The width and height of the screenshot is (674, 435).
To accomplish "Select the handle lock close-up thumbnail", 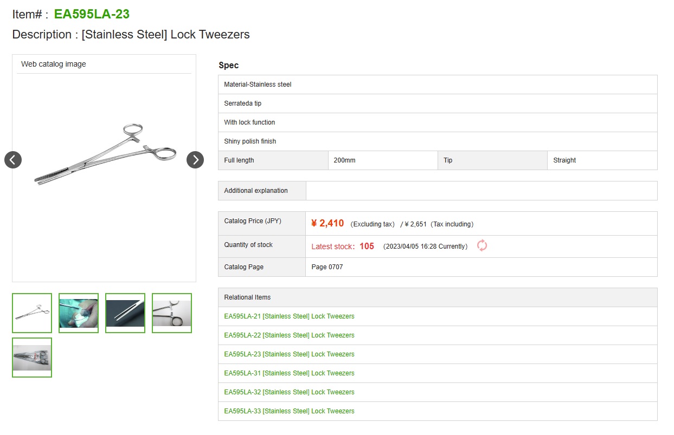I will (172, 313).
